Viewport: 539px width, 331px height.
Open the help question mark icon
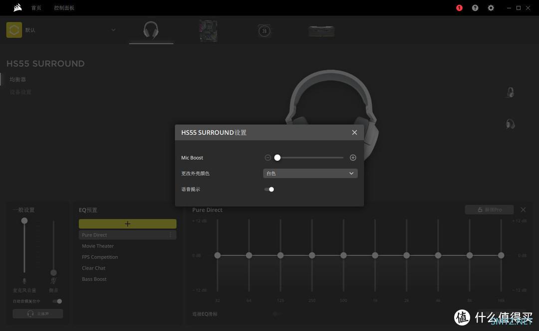click(475, 8)
